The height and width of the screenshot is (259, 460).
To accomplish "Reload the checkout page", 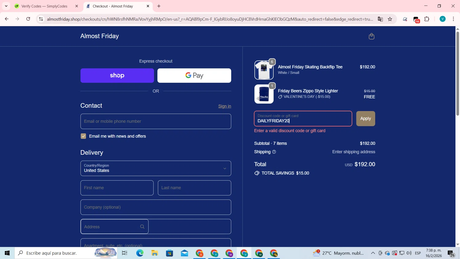I will (28, 19).
